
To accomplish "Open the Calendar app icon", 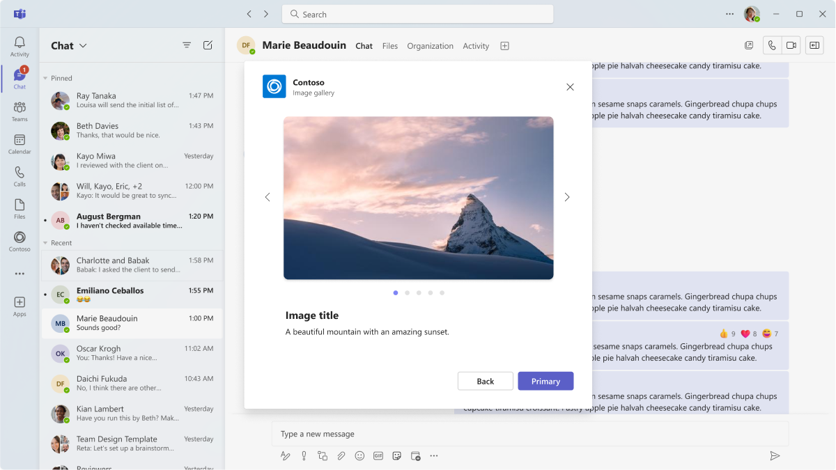I will (x=20, y=144).
